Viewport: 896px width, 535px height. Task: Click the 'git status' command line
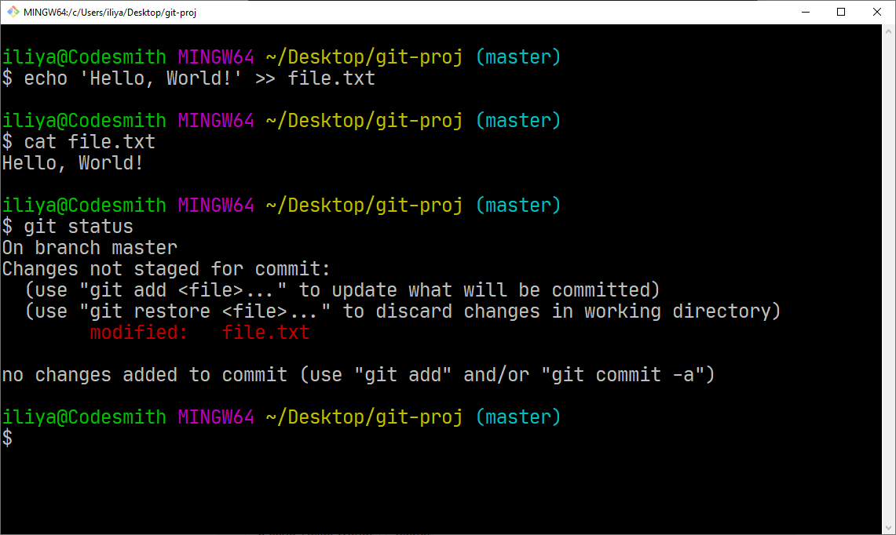pos(68,227)
